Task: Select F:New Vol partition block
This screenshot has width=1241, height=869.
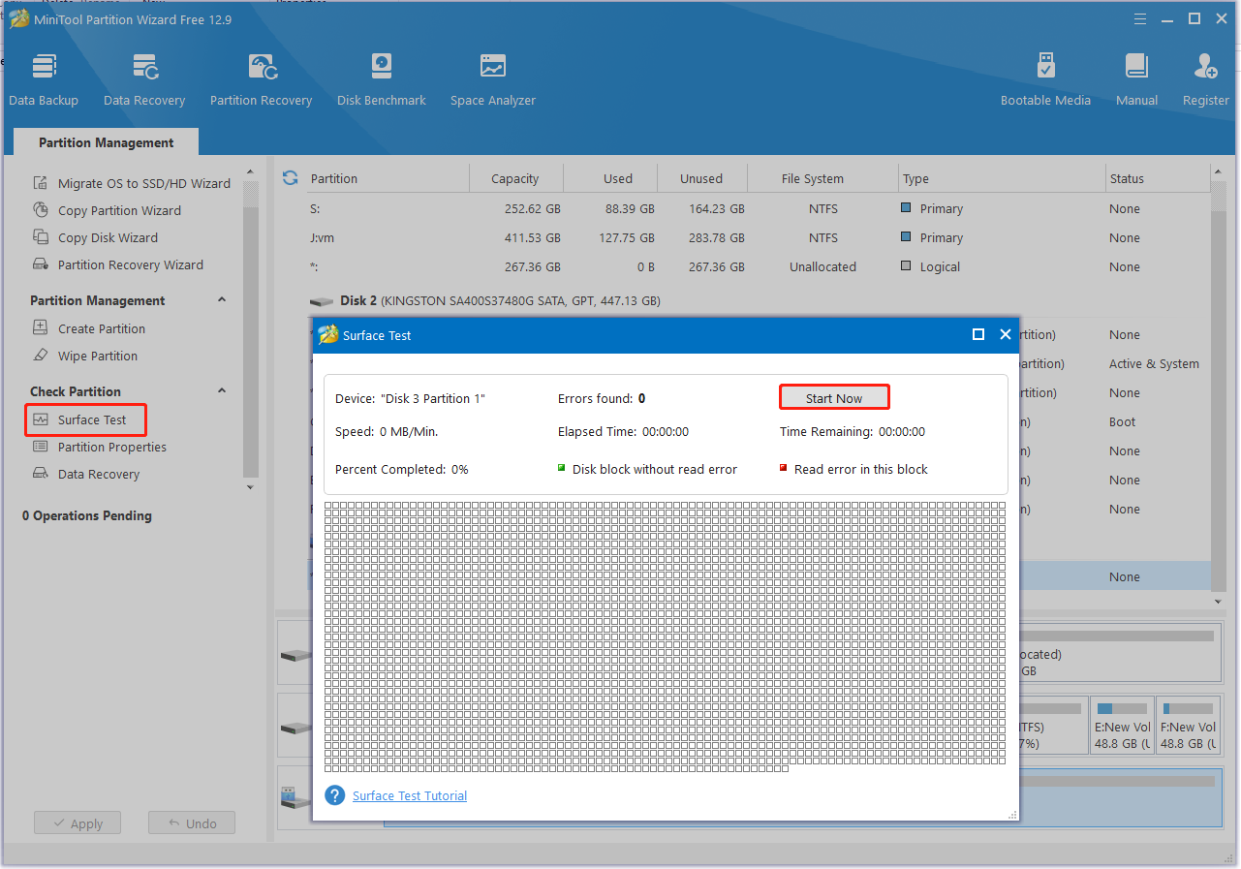Action: [x=1188, y=725]
